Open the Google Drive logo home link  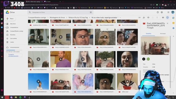[10, 12]
